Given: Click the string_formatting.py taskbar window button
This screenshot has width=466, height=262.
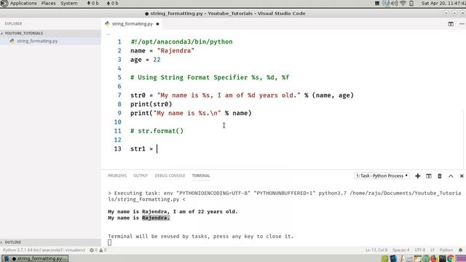Looking at the screenshot, I should [x=35, y=258].
